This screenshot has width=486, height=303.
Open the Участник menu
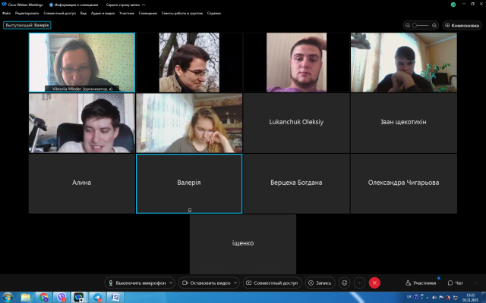pyautogui.click(x=127, y=14)
